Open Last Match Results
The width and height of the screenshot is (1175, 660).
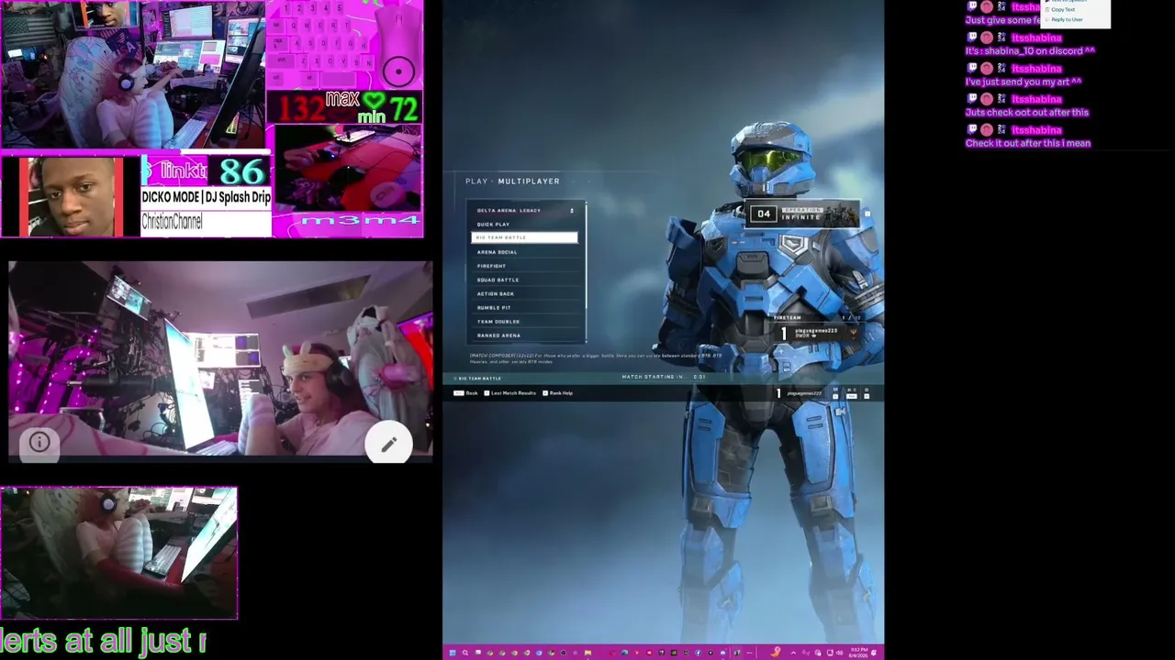pyautogui.click(x=509, y=393)
